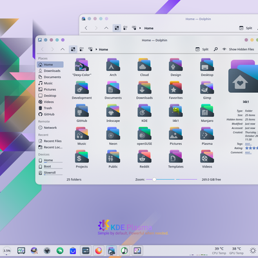The image size is (258, 258).
Task: Go up one level in back Dolphin window
Action: [106, 28]
